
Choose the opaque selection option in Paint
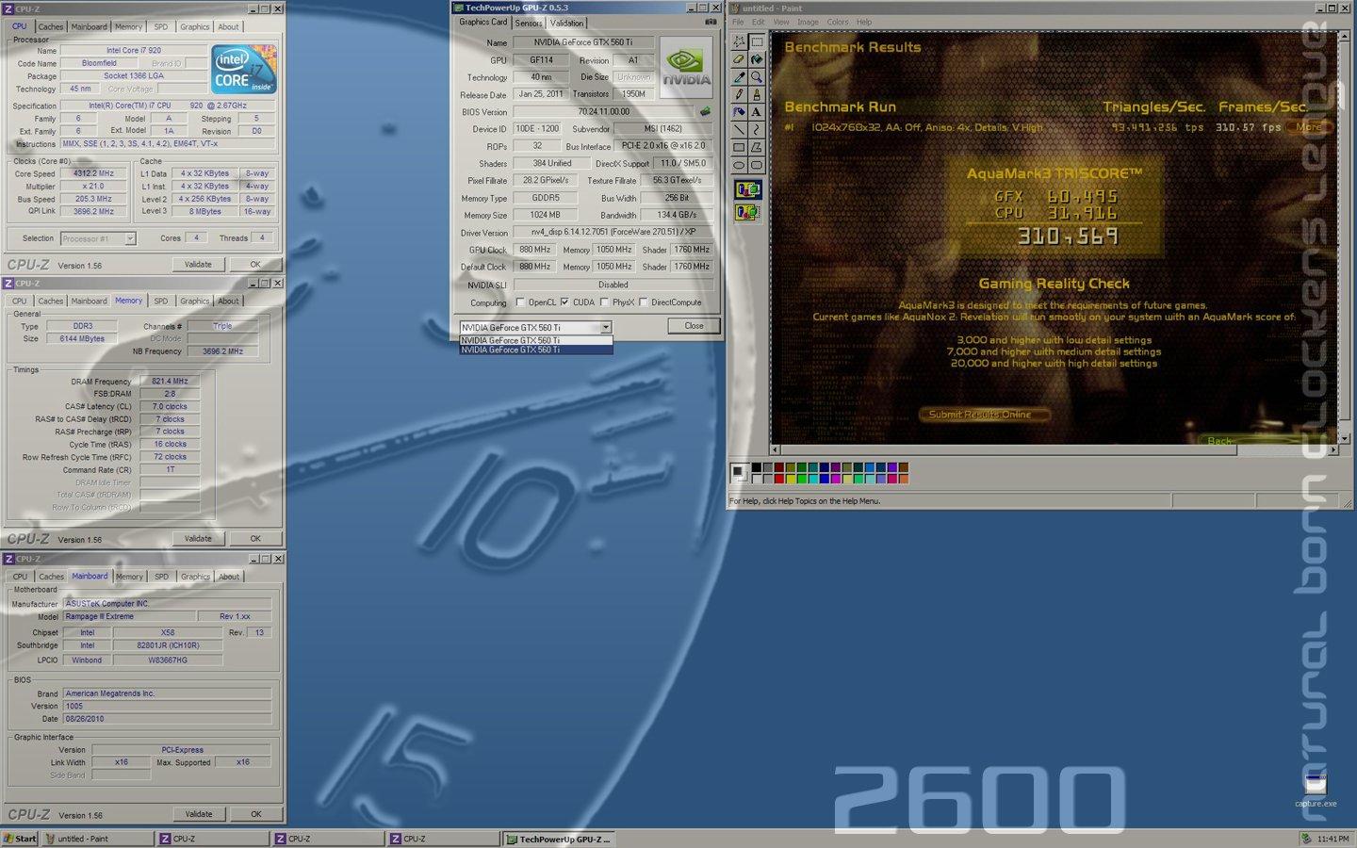(x=748, y=190)
